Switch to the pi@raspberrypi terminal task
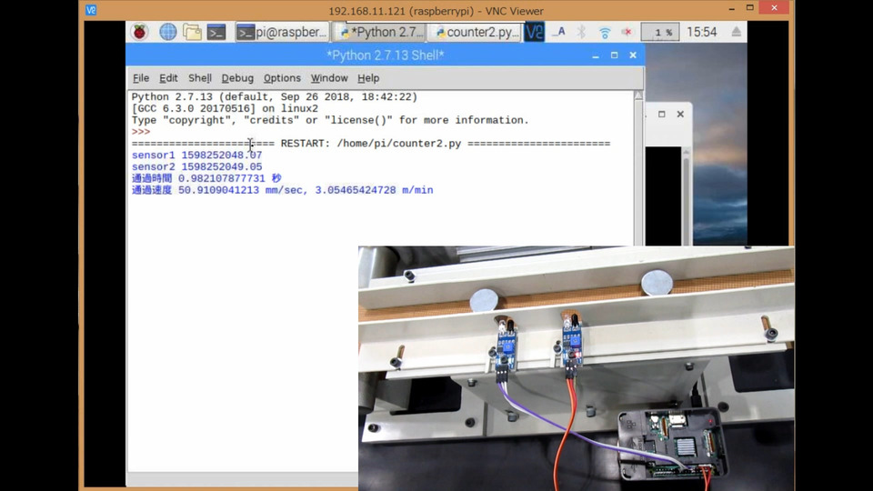Image resolution: width=873 pixels, height=491 pixels. (x=282, y=33)
